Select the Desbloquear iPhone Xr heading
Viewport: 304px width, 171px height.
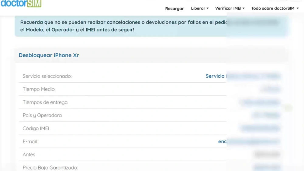click(x=49, y=55)
